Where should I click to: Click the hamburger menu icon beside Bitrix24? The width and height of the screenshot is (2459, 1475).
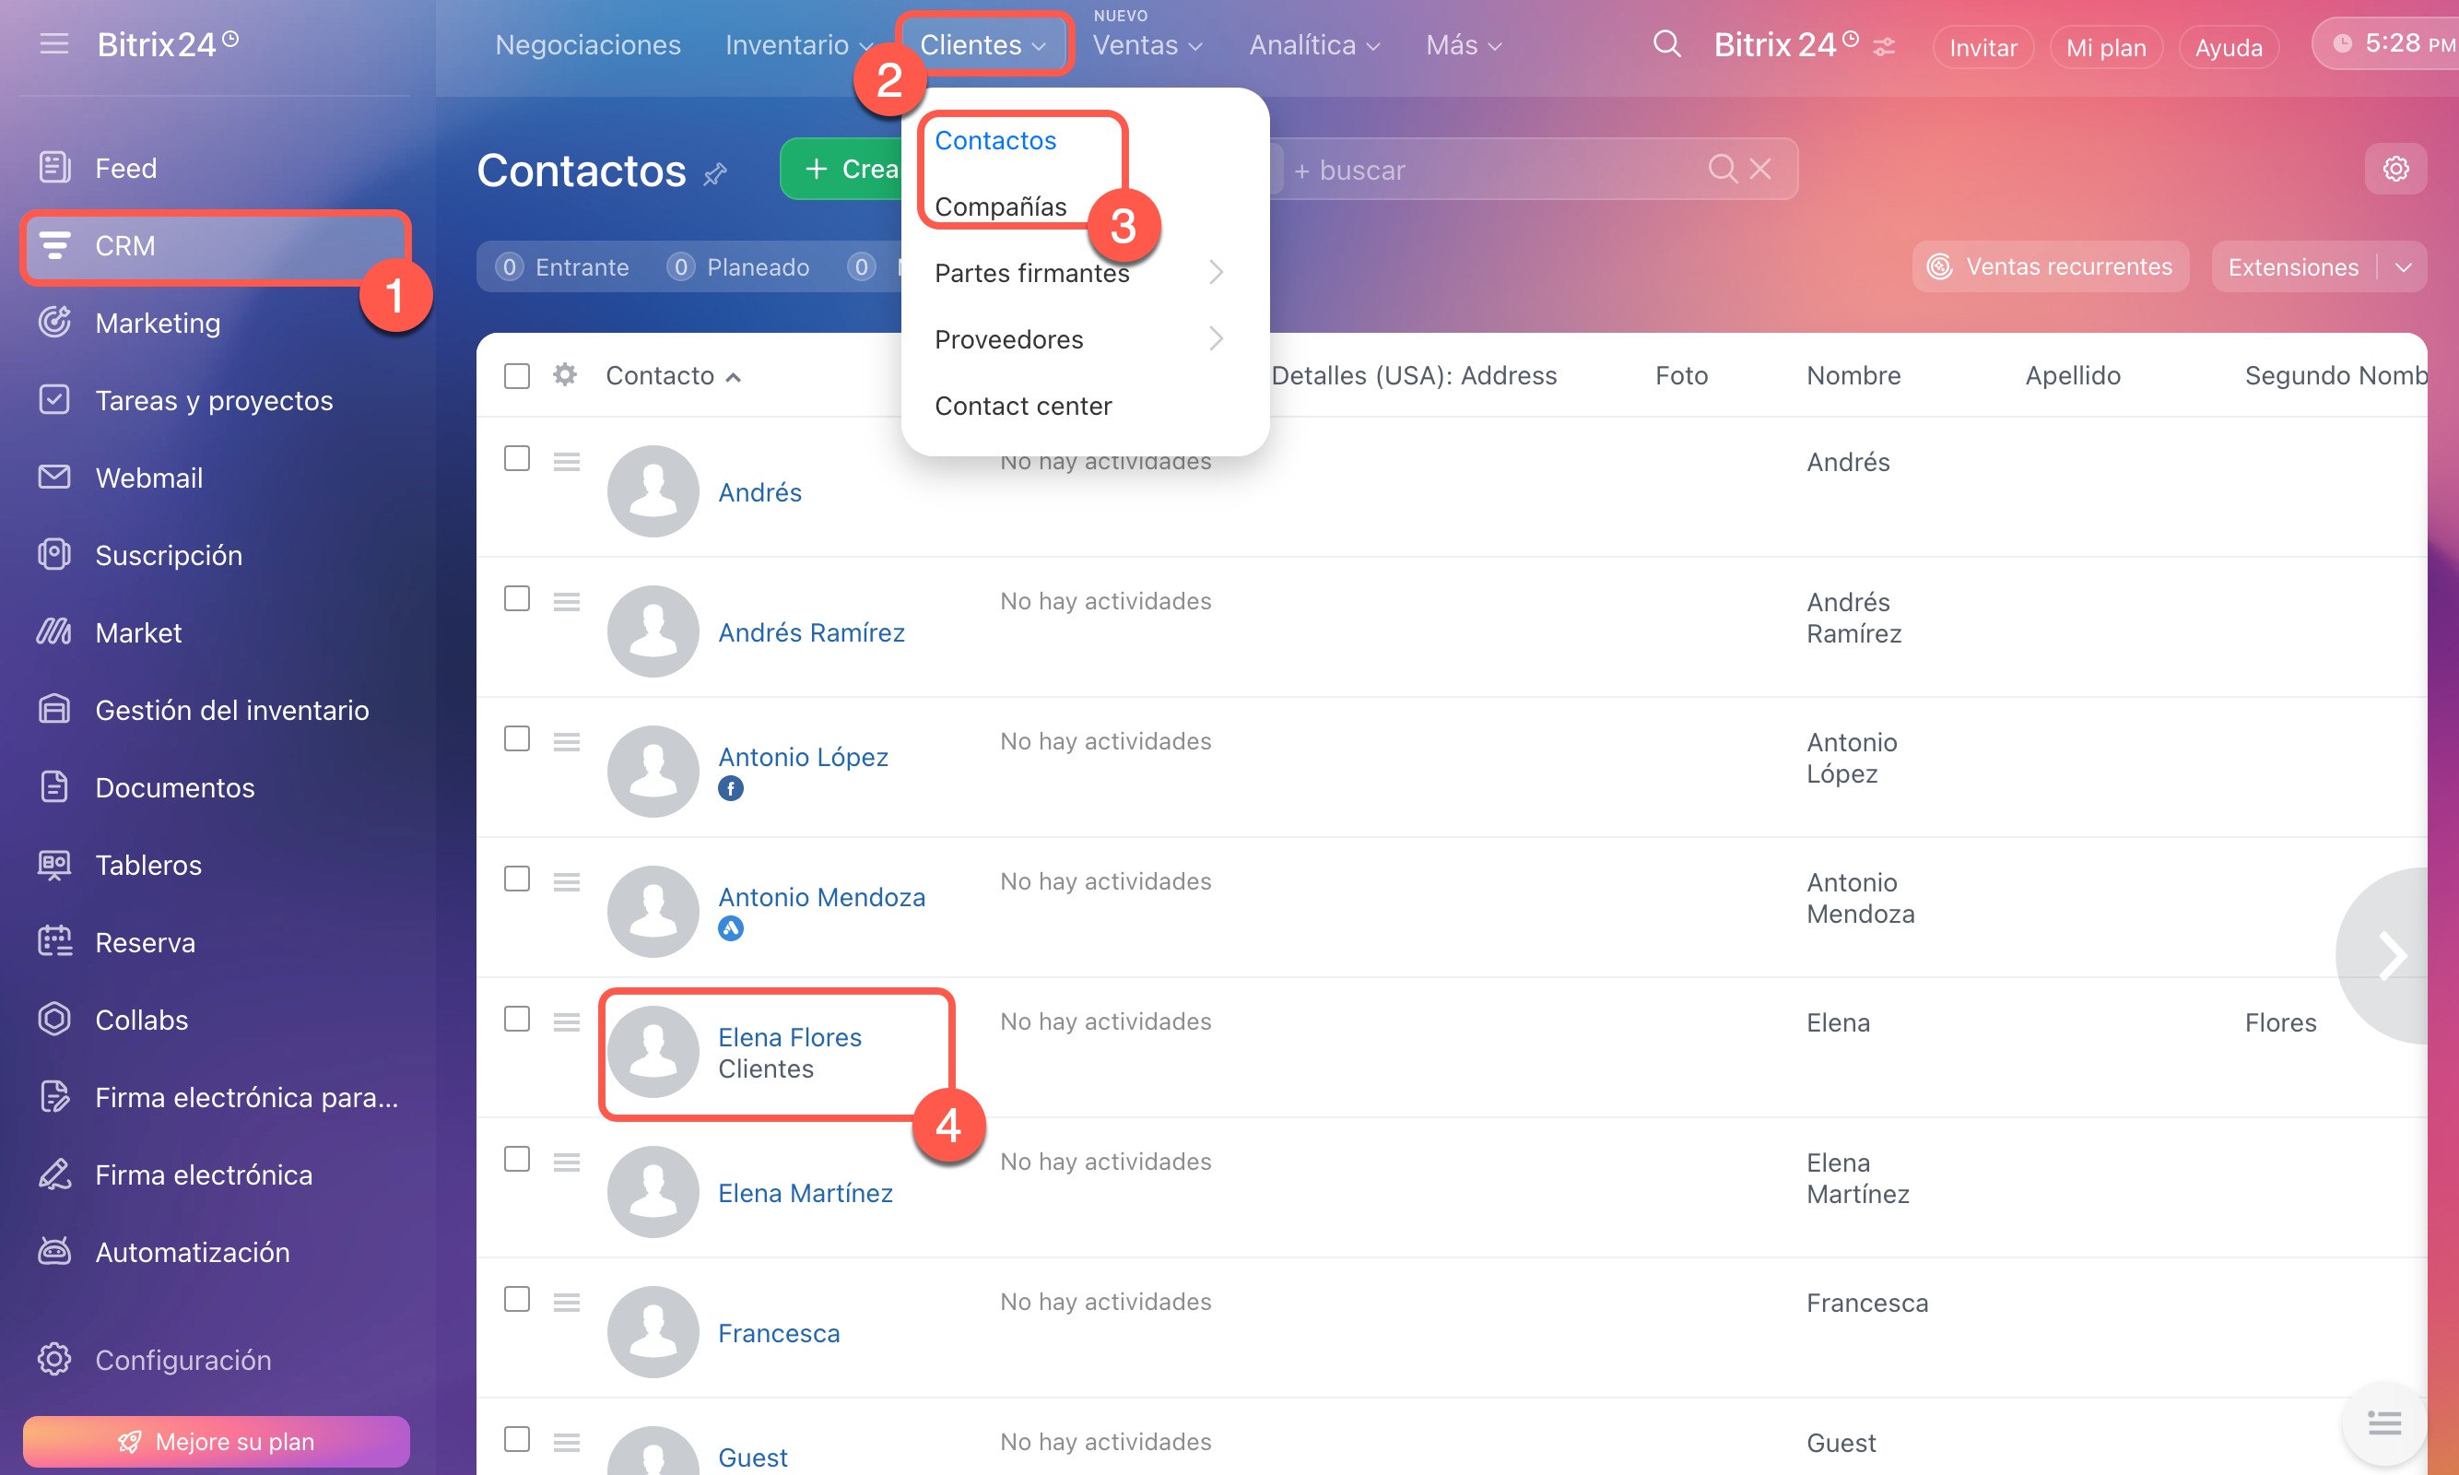[x=53, y=43]
